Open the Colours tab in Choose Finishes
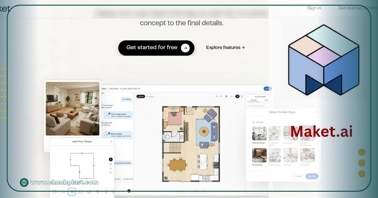The height and width of the screenshot is (198, 378). point(266,100)
